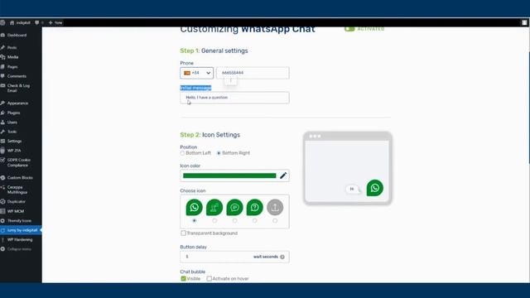Click the Custom Blocks icon in the sidebar
Screen dimensions: 530x298
(2, 178)
